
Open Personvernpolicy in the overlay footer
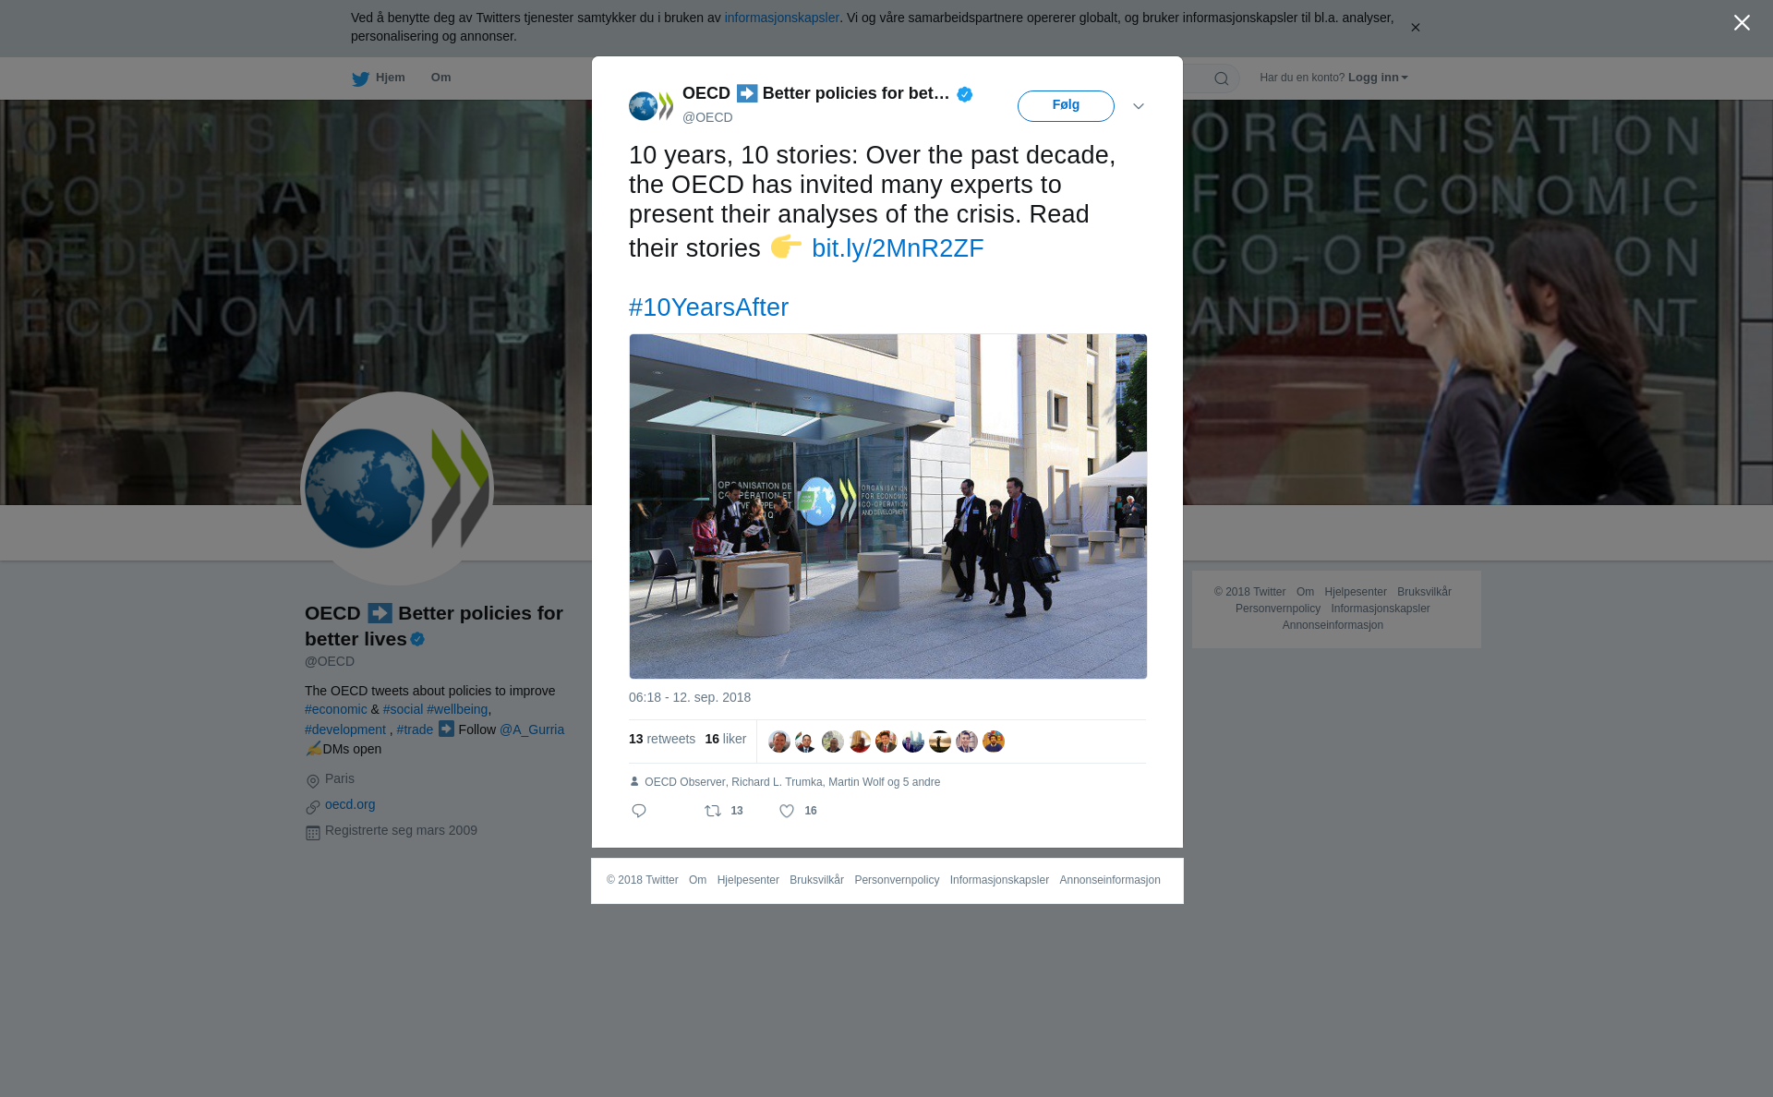[897, 880]
